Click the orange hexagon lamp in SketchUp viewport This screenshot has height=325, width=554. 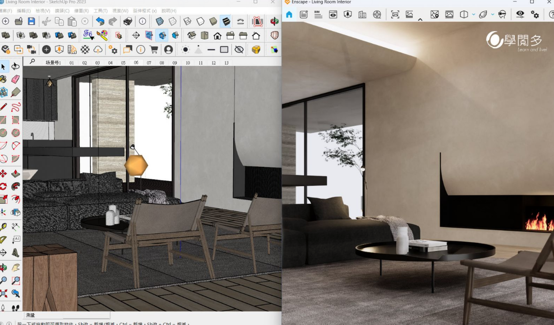point(136,165)
